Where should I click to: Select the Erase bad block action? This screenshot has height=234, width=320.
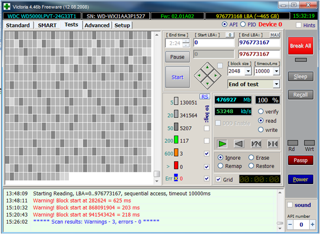point(251,158)
